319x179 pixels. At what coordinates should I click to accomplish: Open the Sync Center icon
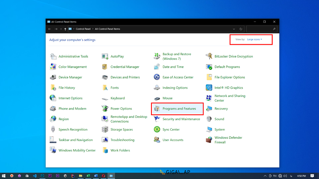click(x=157, y=129)
